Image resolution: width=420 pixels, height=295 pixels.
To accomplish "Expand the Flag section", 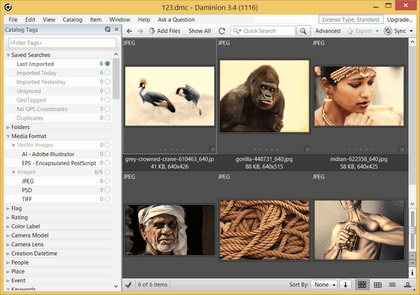I will (x=8, y=208).
